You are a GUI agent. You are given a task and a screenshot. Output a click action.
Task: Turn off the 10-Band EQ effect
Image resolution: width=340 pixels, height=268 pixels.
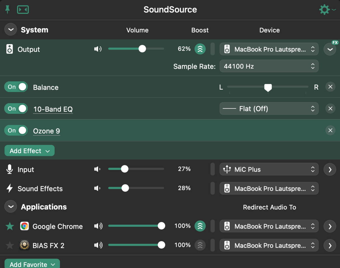pos(16,109)
